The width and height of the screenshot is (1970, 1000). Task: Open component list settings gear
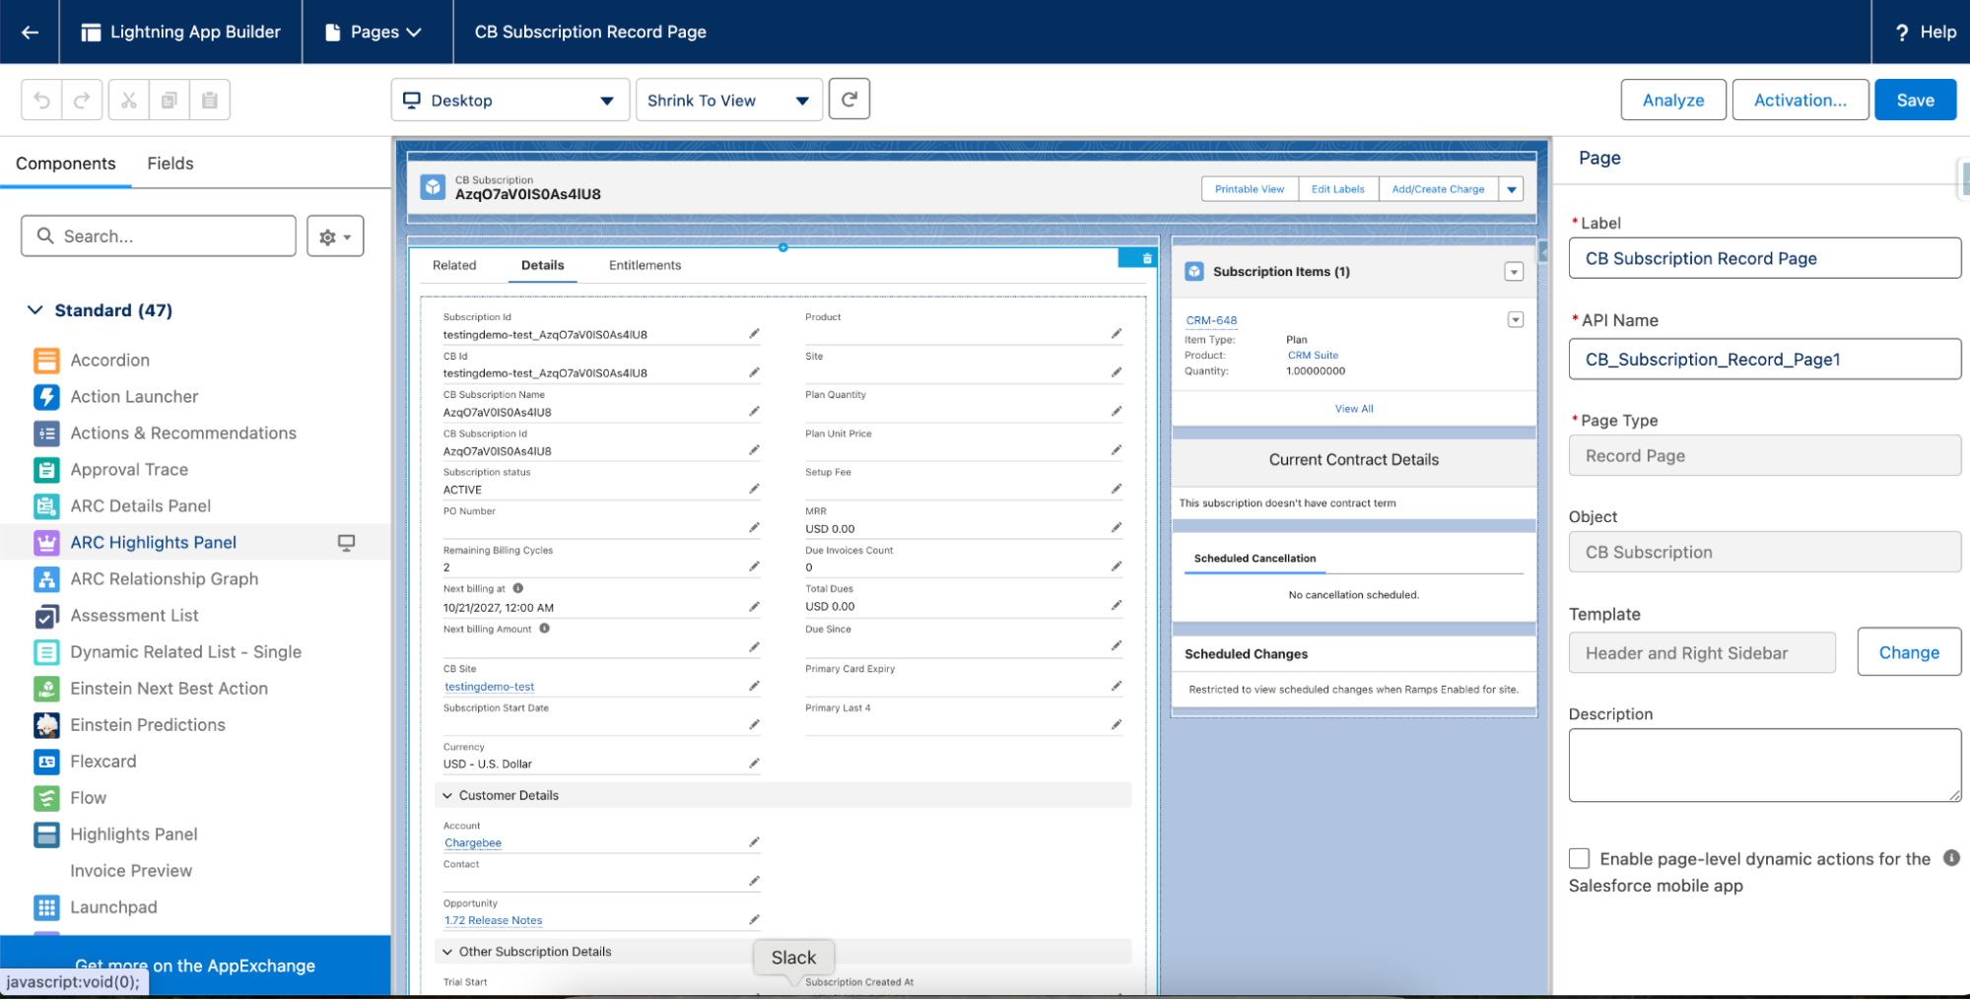click(x=335, y=236)
